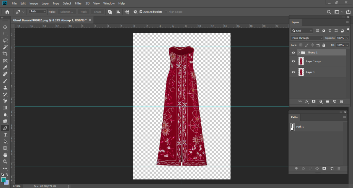Viewport: 353px width, 188px height.
Task: Open the File menu
Action: click(x=14, y=3)
